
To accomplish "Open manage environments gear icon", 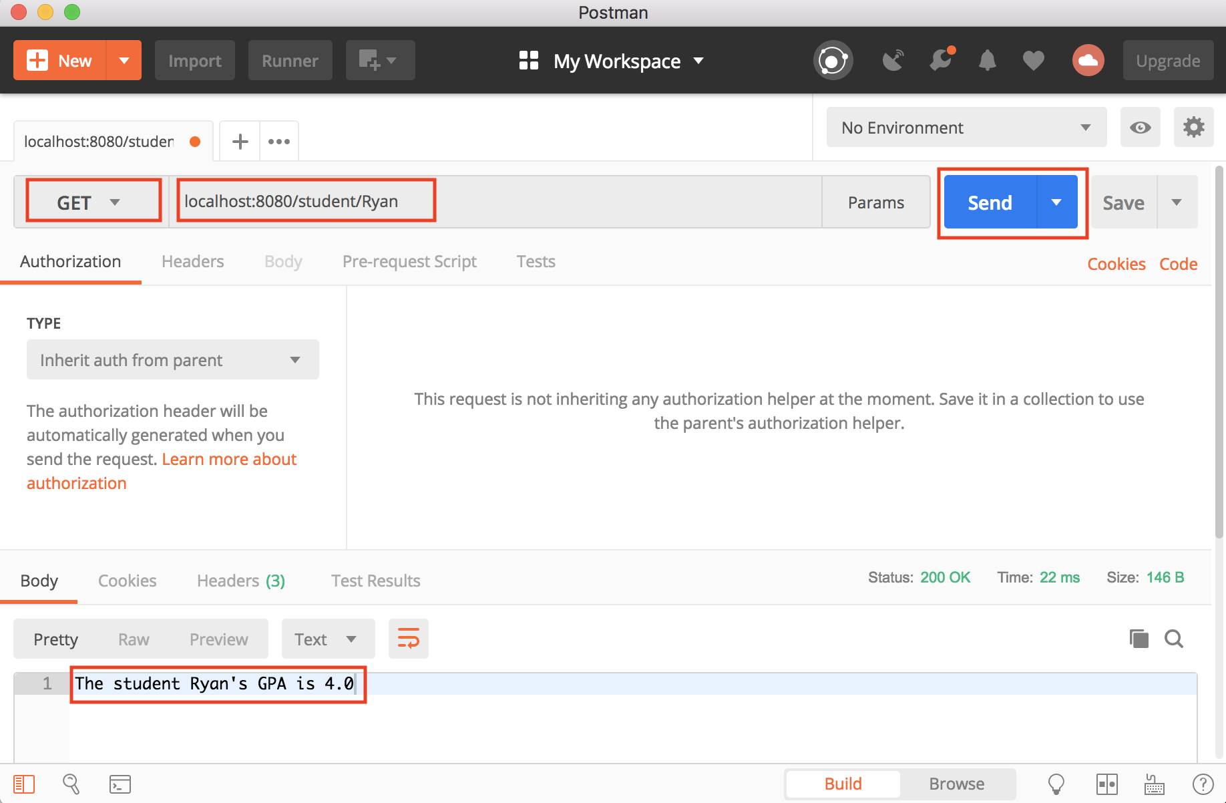I will pos(1193,127).
